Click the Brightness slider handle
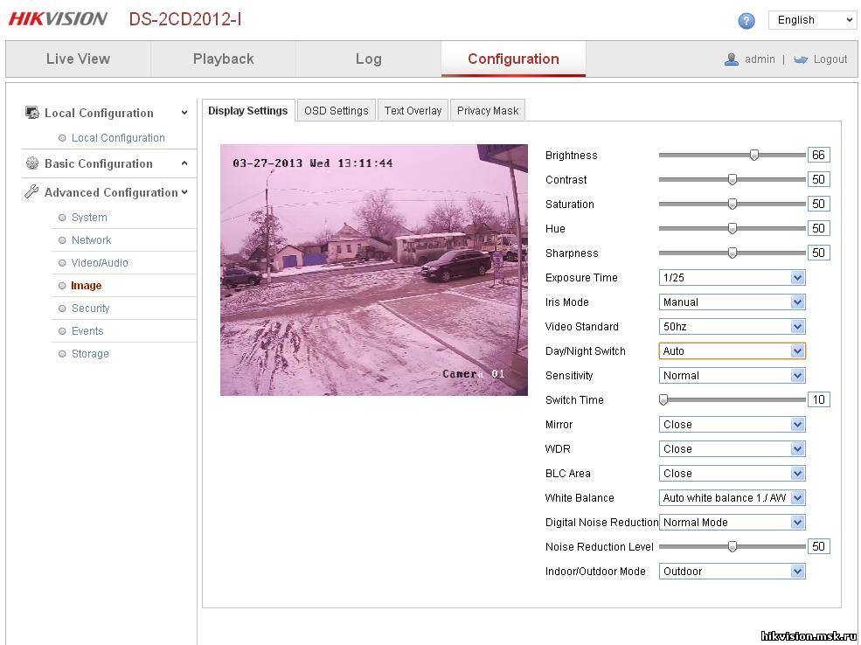This screenshot has height=645, width=861. point(754,156)
